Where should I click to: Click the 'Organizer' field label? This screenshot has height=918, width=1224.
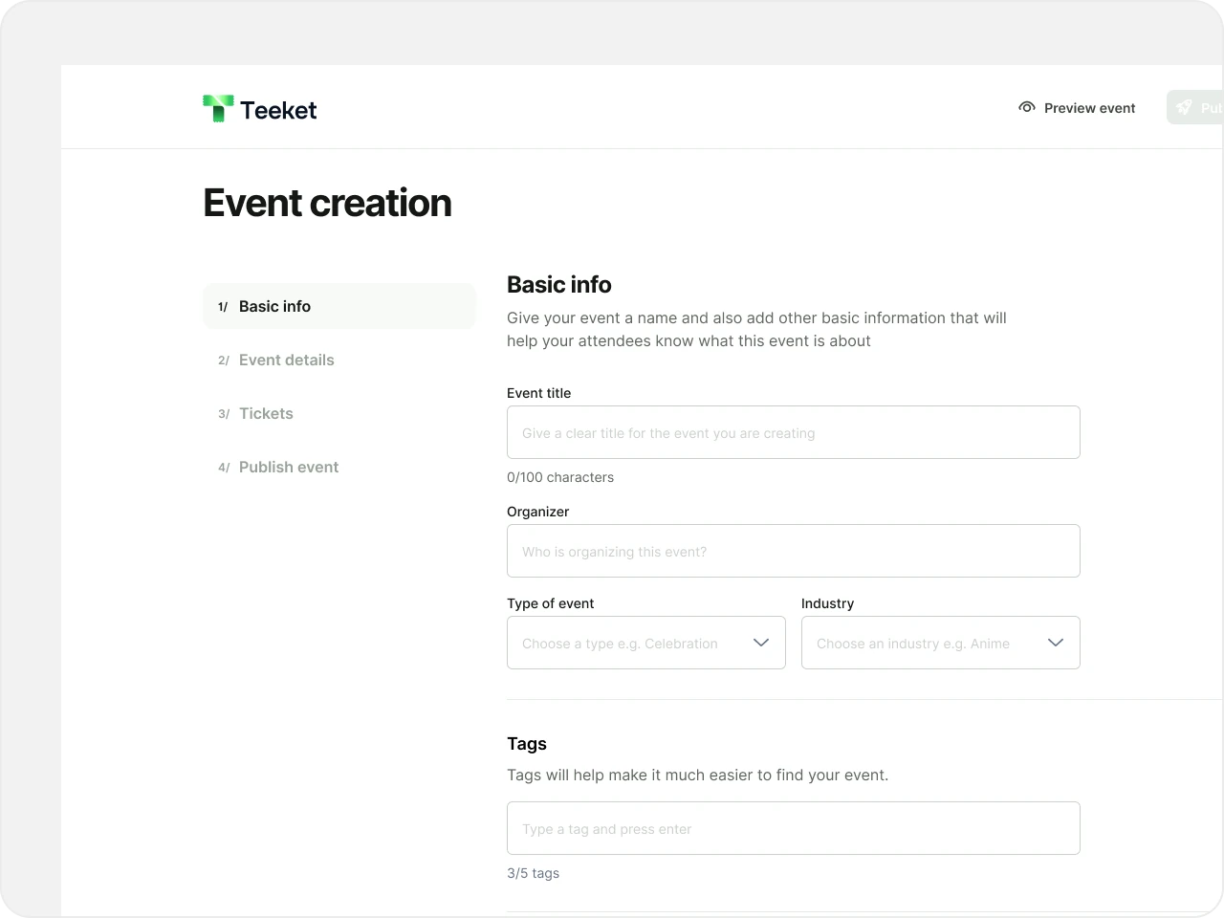click(538, 512)
